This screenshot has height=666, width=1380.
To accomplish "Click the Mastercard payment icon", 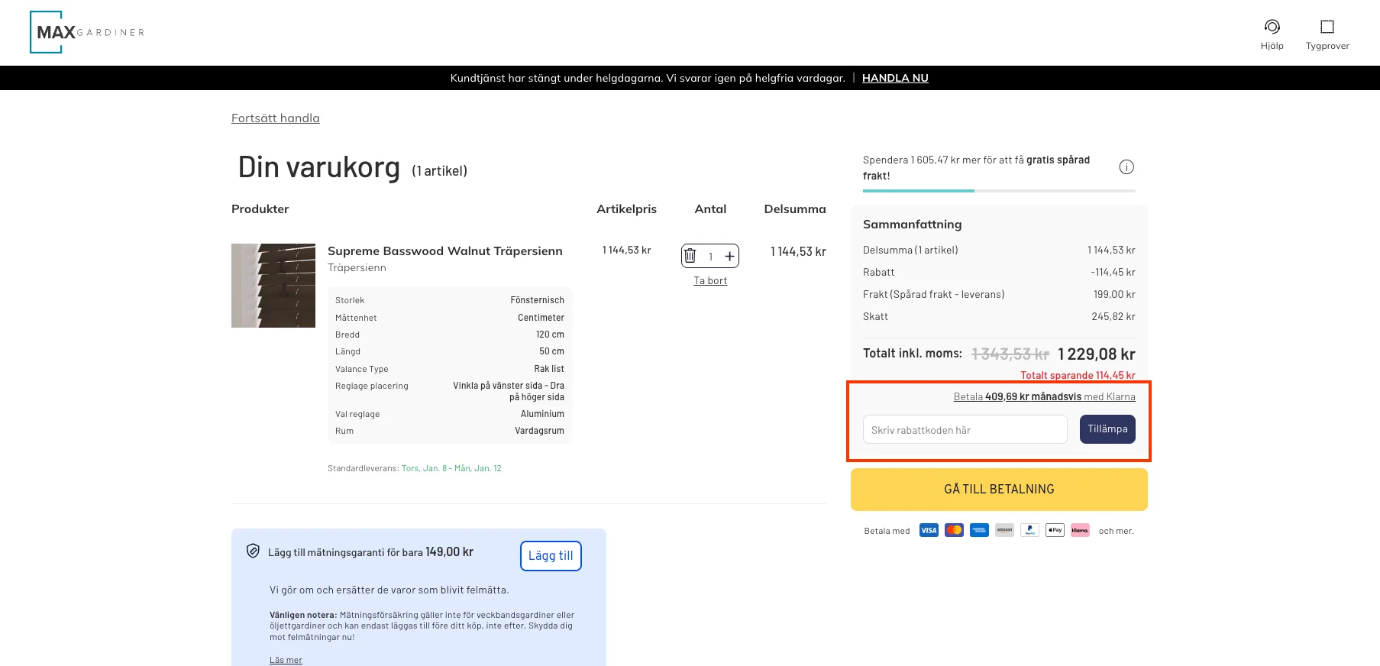I will [x=954, y=530].
